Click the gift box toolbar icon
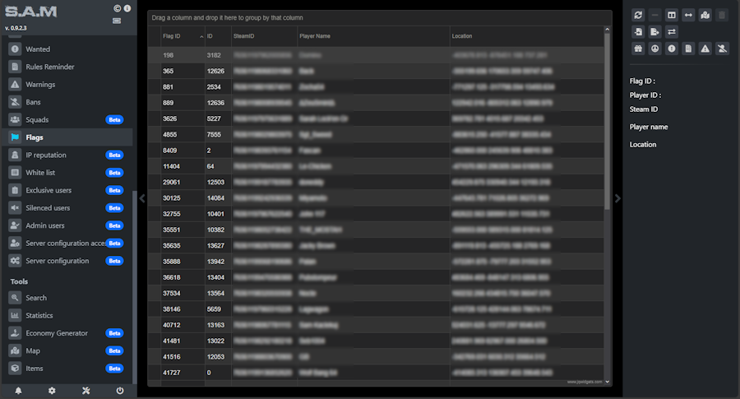 click(x=638, y=49)
